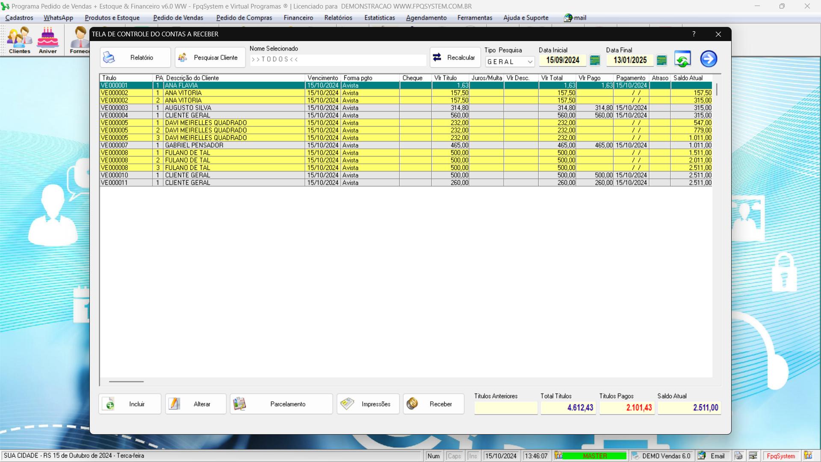This screenshot has height=462, width=821.
Task: Click the Alterar pencil icon
Action: tap(174, 404)
